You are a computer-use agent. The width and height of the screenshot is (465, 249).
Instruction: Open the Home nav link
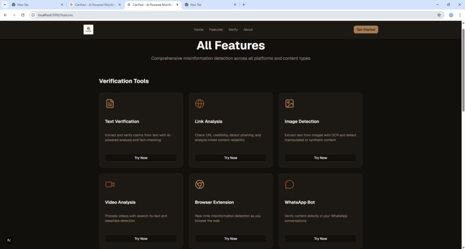tap(198, 29)
